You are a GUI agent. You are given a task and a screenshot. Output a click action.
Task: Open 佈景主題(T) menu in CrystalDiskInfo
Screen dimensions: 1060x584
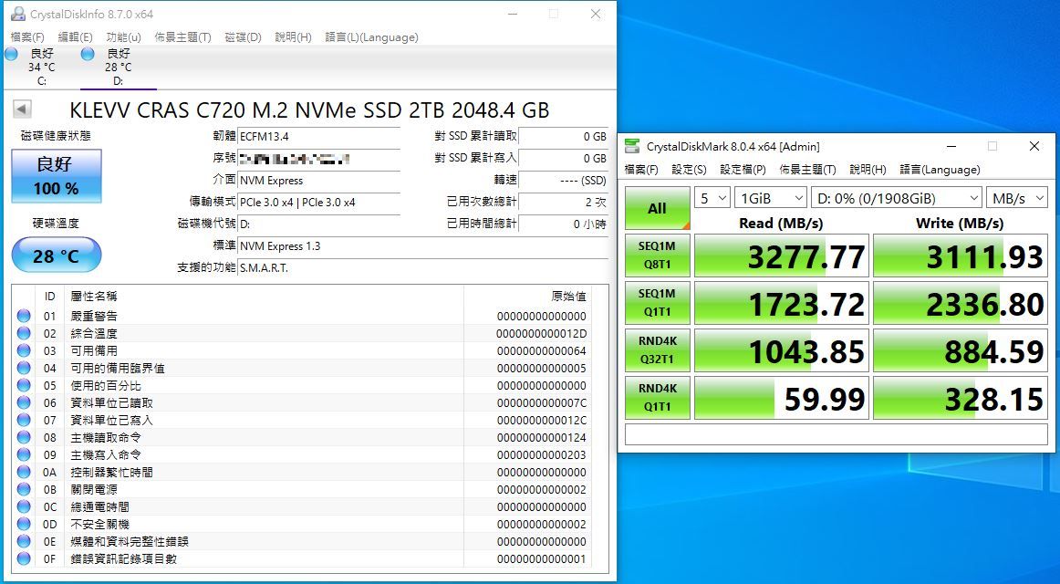182,37
